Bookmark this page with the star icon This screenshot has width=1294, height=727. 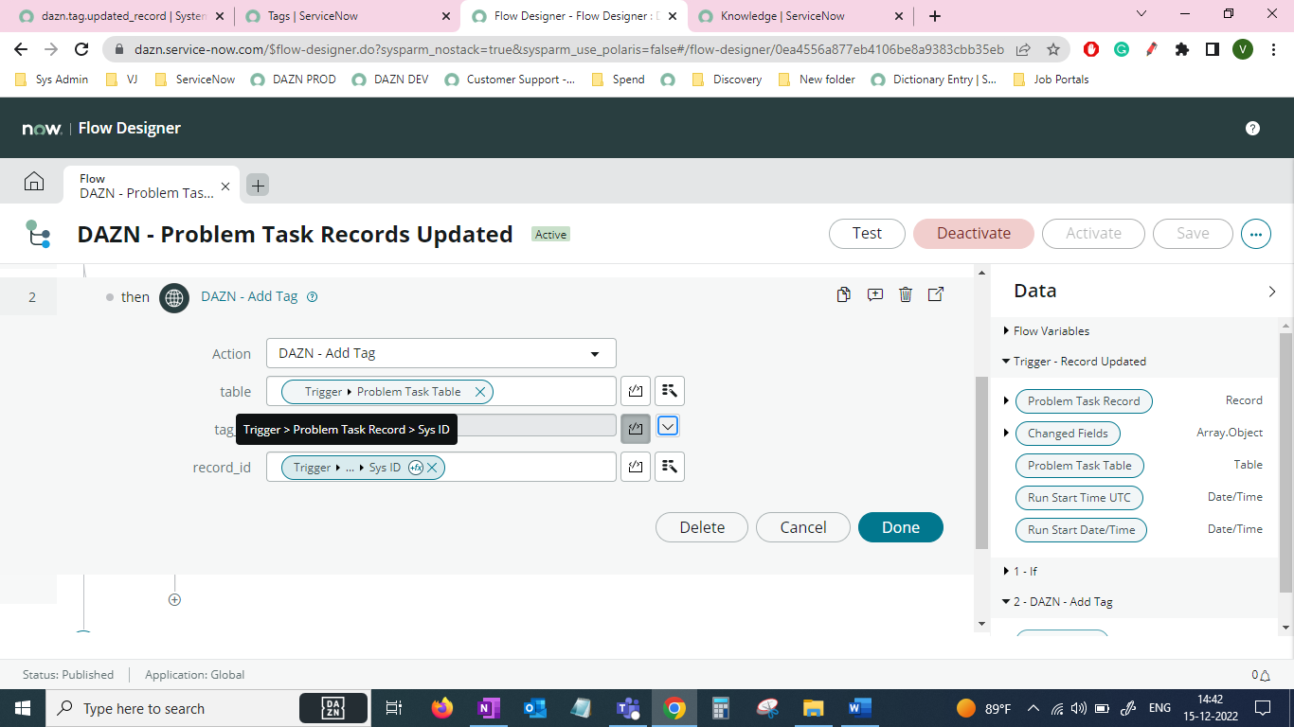(1052, 49)
